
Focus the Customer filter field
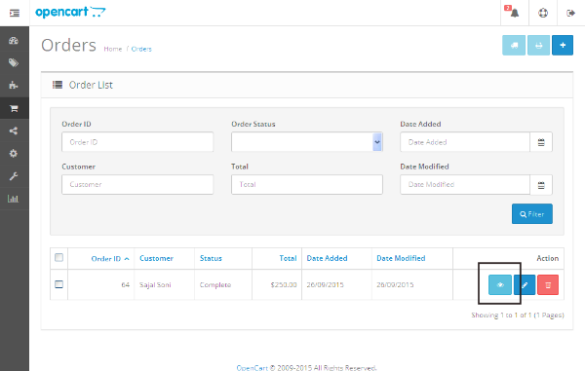[137, 185]
